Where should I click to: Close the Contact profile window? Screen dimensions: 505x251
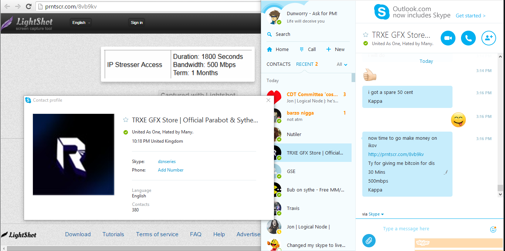(x=268, y=100)
